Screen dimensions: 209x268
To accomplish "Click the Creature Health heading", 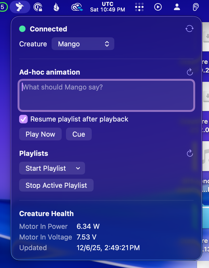I will tap(47, 213).
